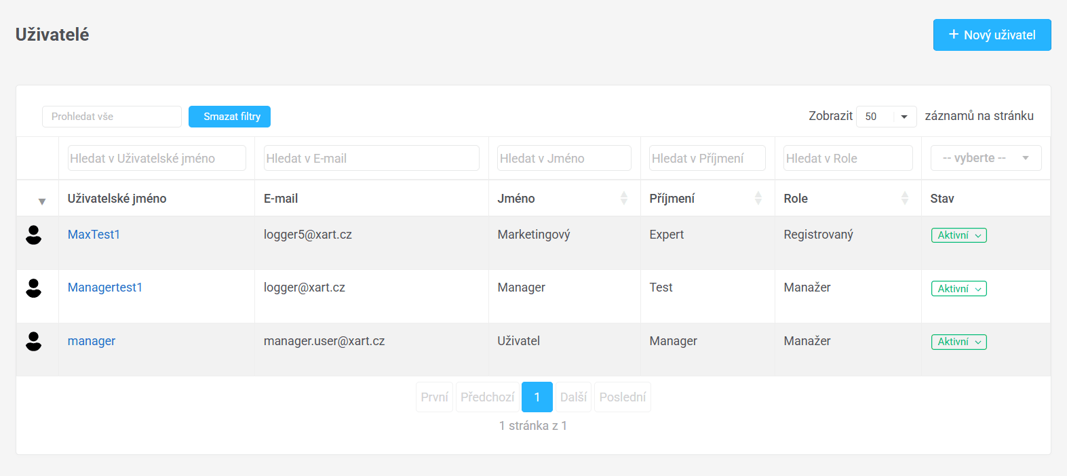
Task: Open Aktivní status menu for manager
Action: [x=958, y=342]
